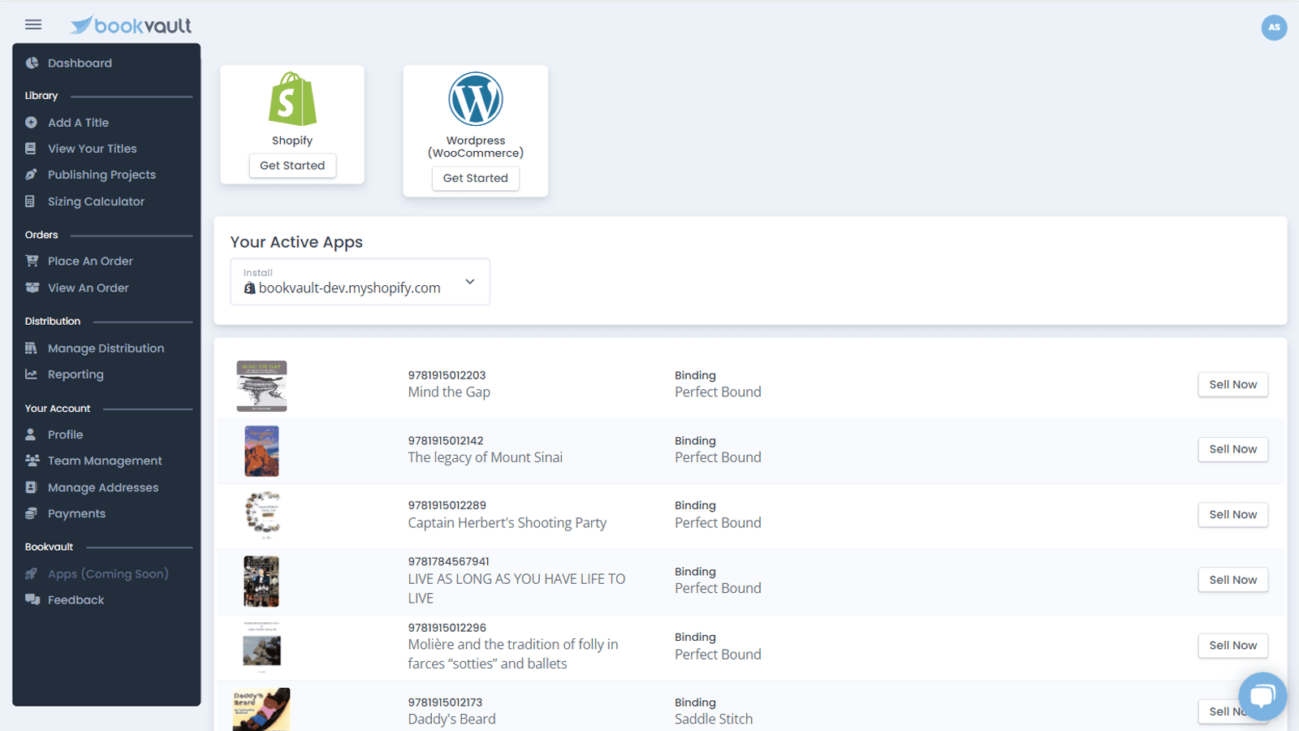This screenshot has height=731, width=1299.
Task: Open Publishing Projects via its pen icon
Action: (32, 174)
